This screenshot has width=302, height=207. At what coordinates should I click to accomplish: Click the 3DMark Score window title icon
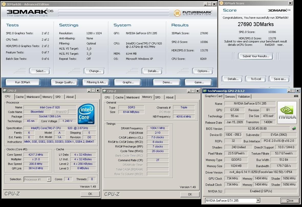(221, 3)
